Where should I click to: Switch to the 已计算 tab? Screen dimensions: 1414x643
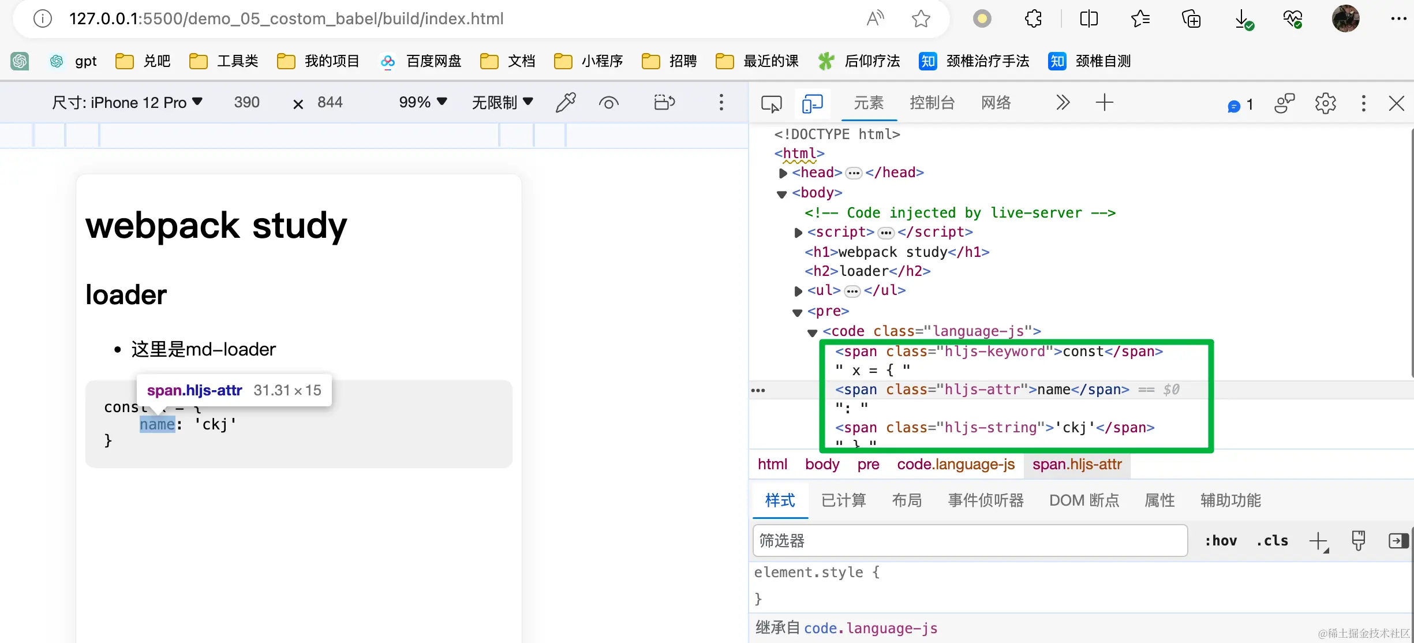[x=843, y=500]
